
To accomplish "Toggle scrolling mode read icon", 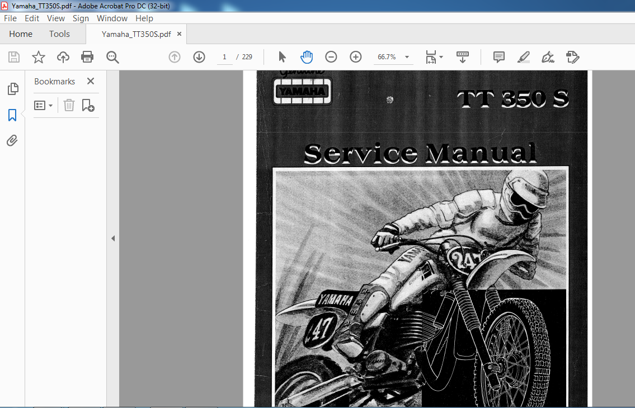I will [463, 57].
